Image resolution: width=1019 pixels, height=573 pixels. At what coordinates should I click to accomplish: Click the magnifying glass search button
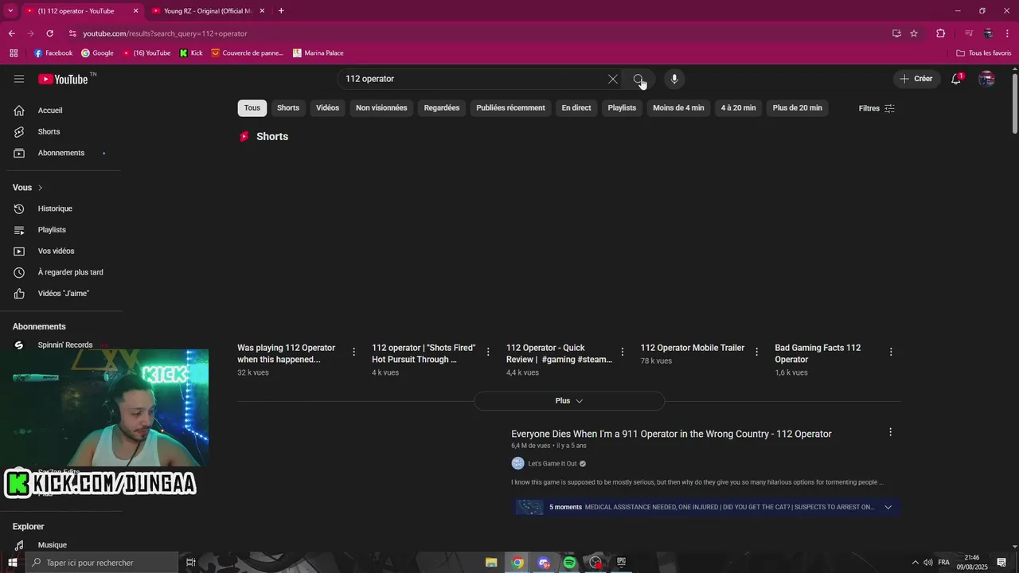(x=638, y=79)
